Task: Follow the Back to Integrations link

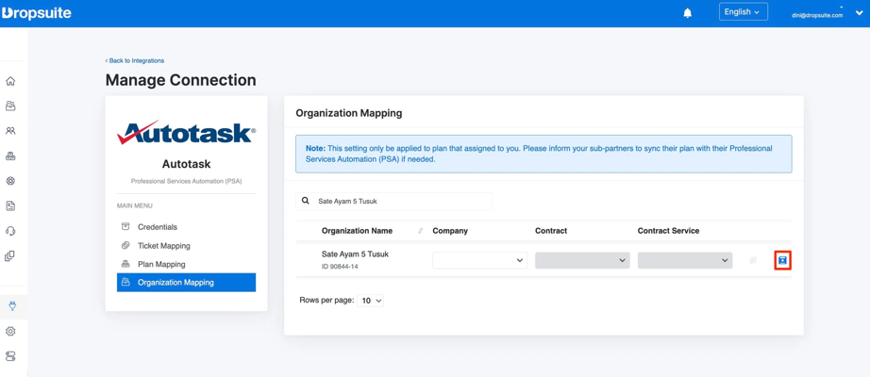Action: click(x=135, y=60)
